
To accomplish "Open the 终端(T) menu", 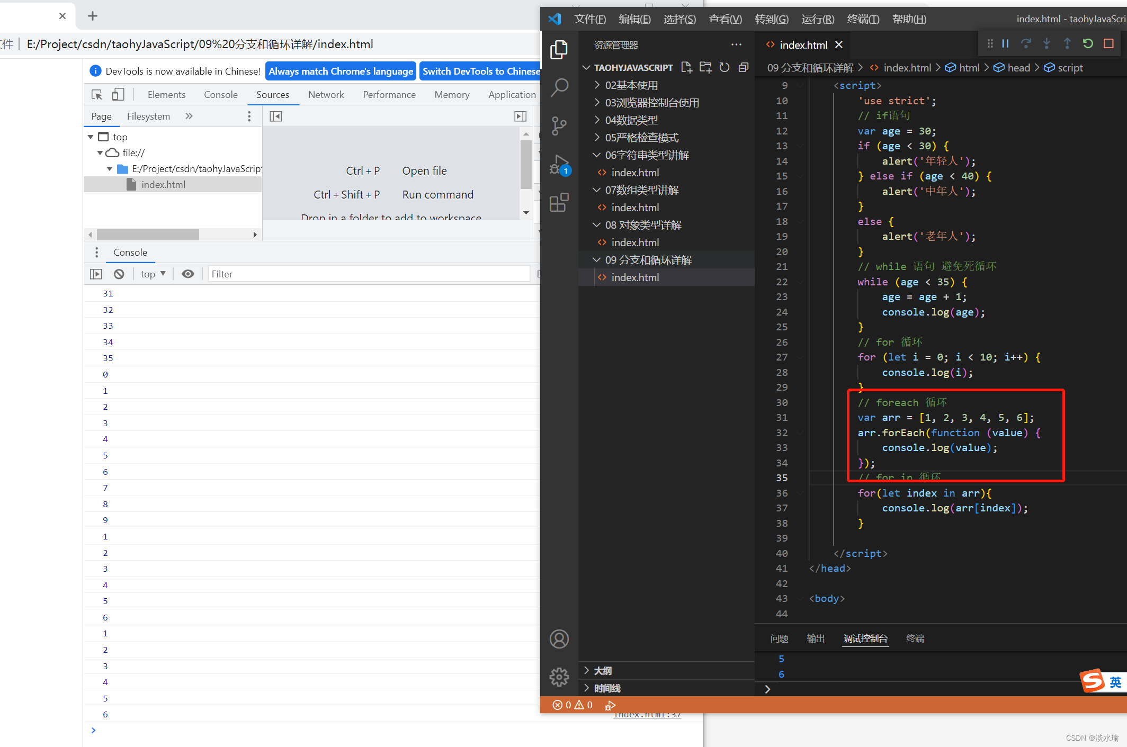I will [x=863, y=19].
